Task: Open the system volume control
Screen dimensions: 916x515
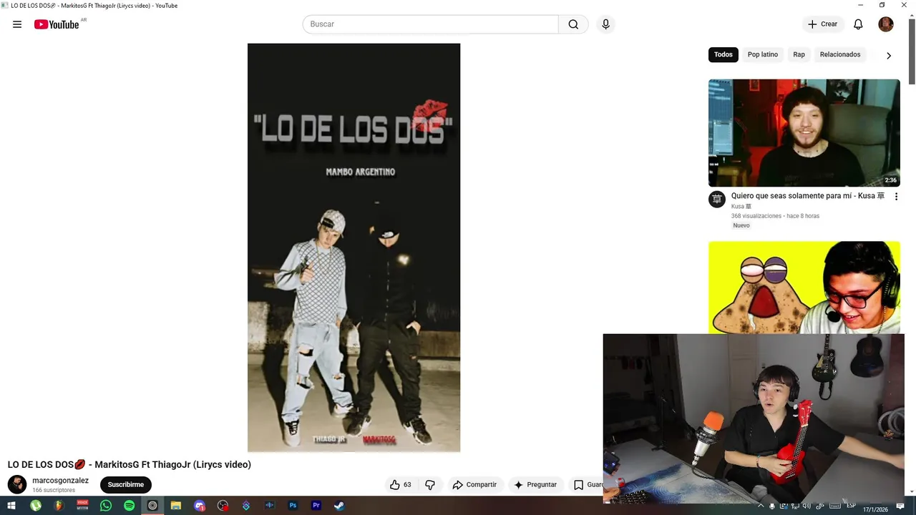Action: coord(807,506)
